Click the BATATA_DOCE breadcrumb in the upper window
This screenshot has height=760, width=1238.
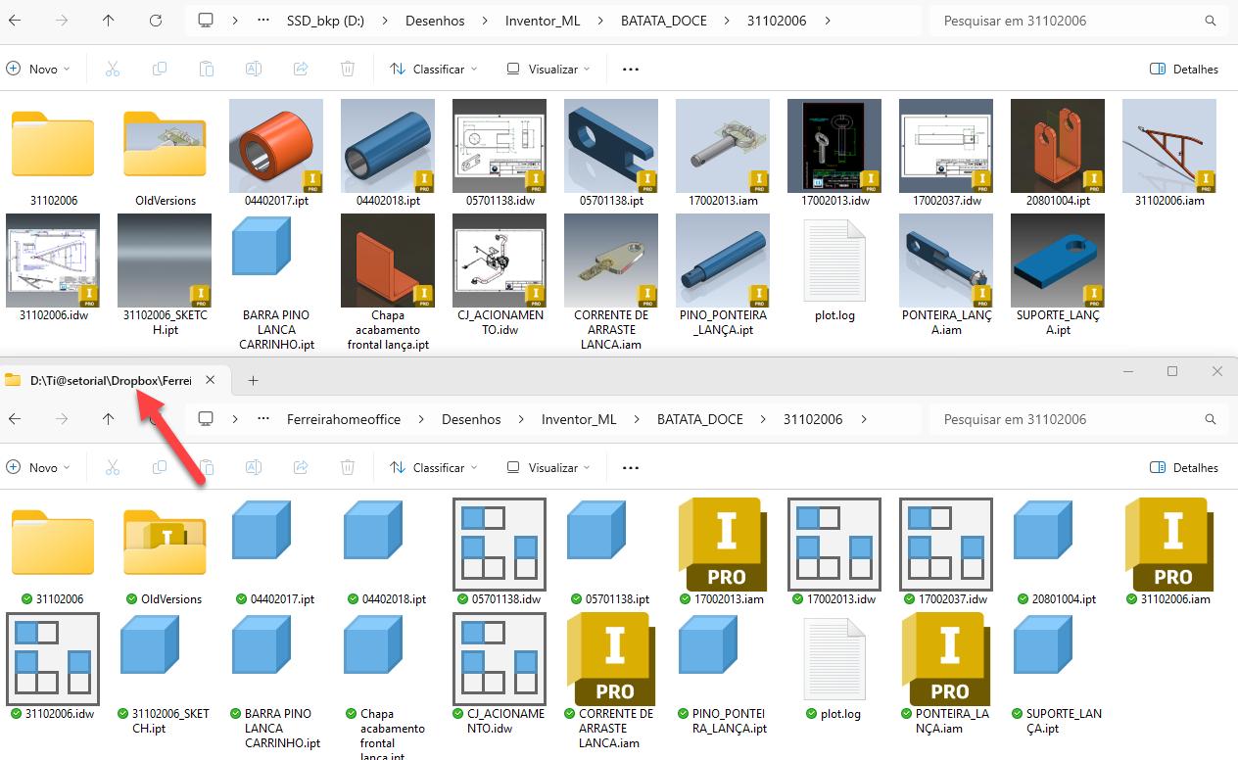tap(677, 21)
